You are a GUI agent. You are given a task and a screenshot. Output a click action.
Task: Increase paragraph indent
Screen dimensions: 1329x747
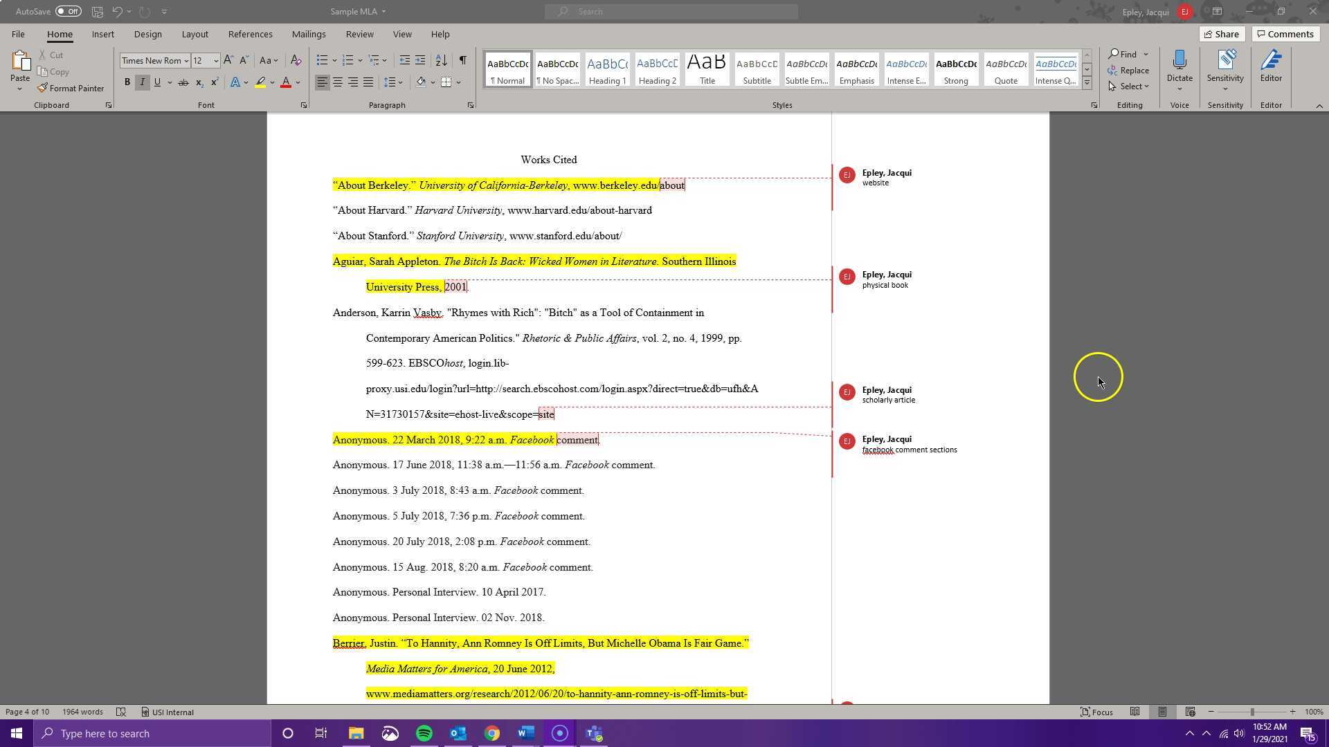pos(420,60)
